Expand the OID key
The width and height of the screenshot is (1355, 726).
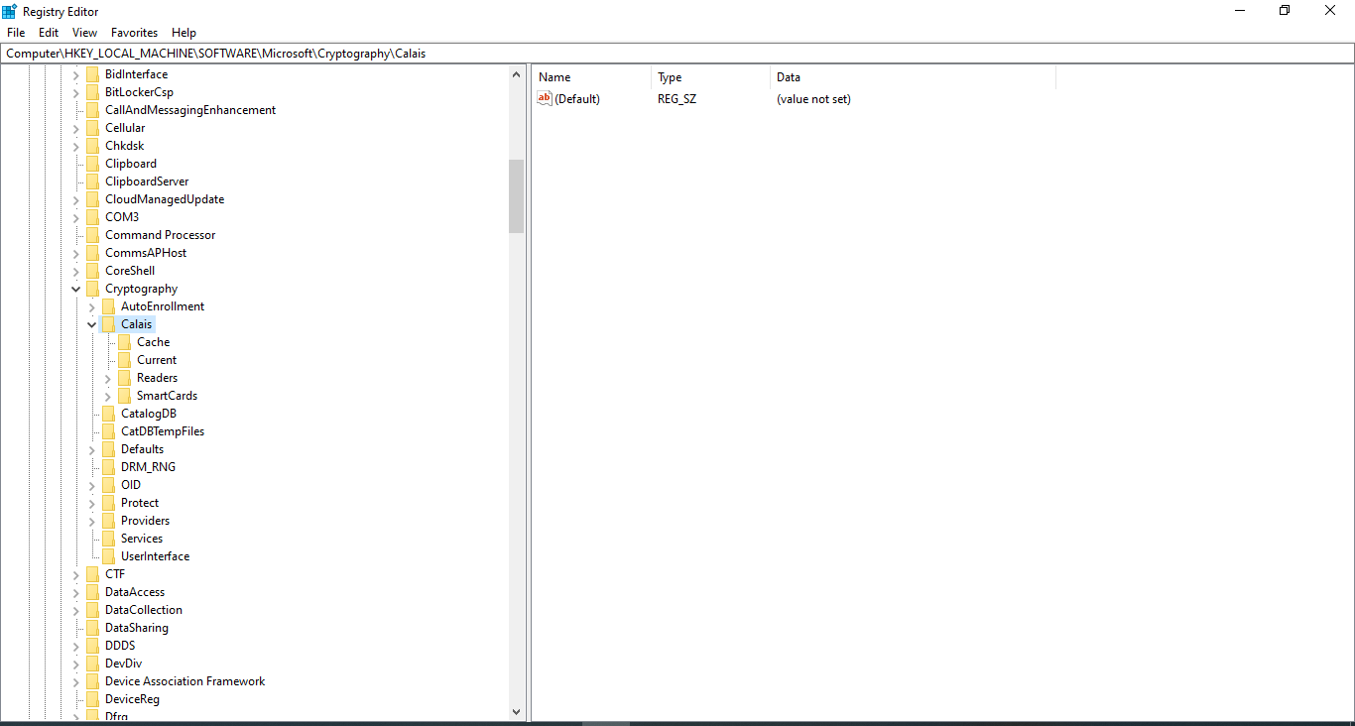pyautogui.click(x=92, y=485)
